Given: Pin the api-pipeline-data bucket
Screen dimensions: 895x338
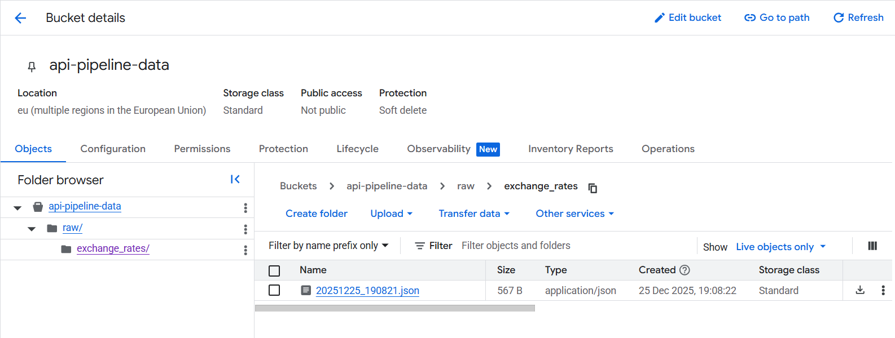Looking at the screenshot, I should pyautogui.click(x=32, y=67).
